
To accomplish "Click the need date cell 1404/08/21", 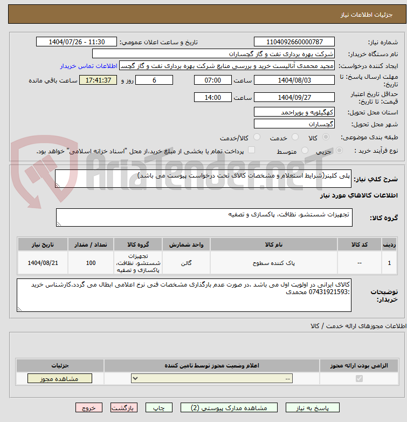I will pyautogui.click(x=43, y=263).
